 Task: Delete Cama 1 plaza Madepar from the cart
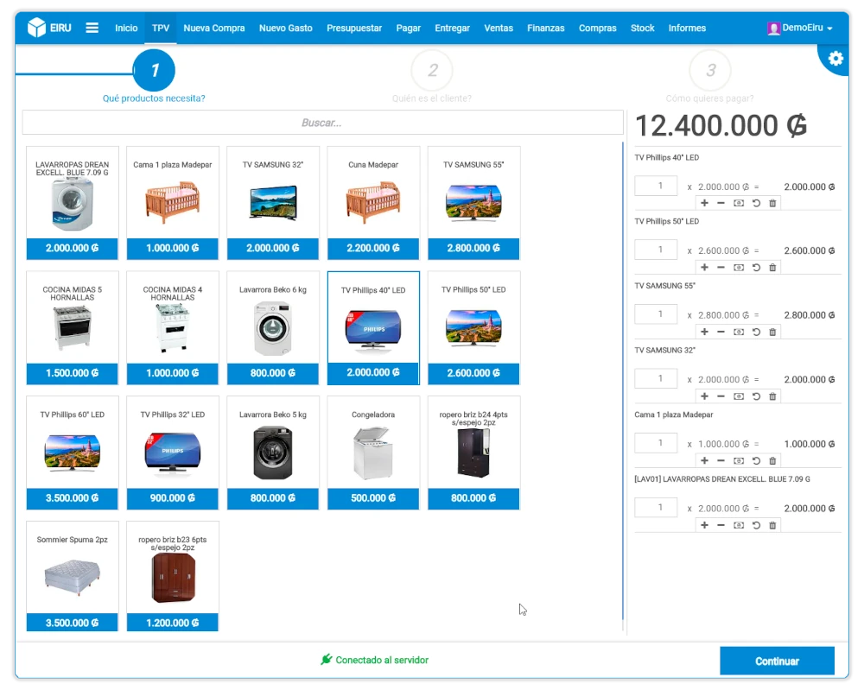point(772,461)
